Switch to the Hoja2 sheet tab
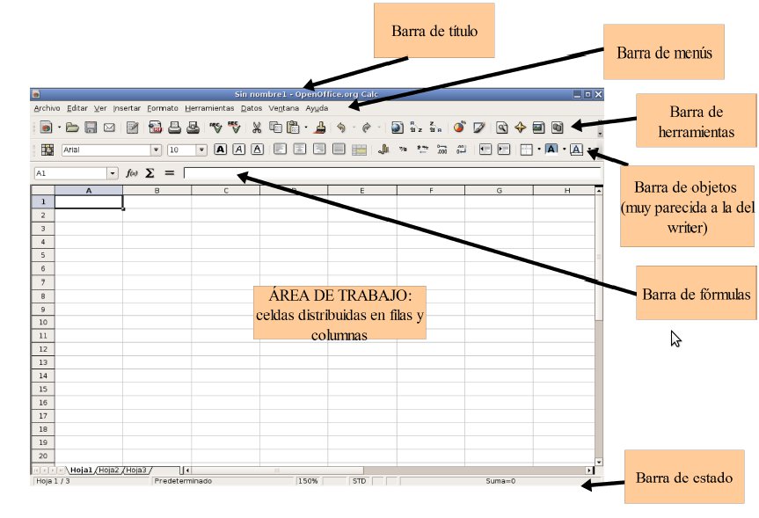Image resolution: width=759 pixels, height=518 pixels. 109,471
